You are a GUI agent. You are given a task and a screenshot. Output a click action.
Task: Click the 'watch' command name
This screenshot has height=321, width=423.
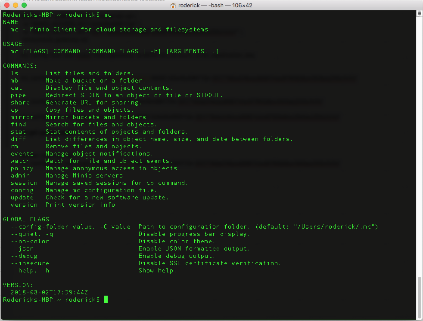pyautogui.click(x=20, y=161)
